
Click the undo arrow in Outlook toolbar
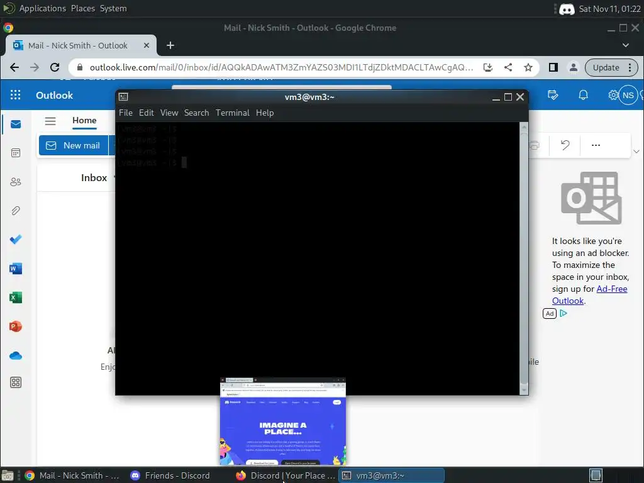point(565,145)
